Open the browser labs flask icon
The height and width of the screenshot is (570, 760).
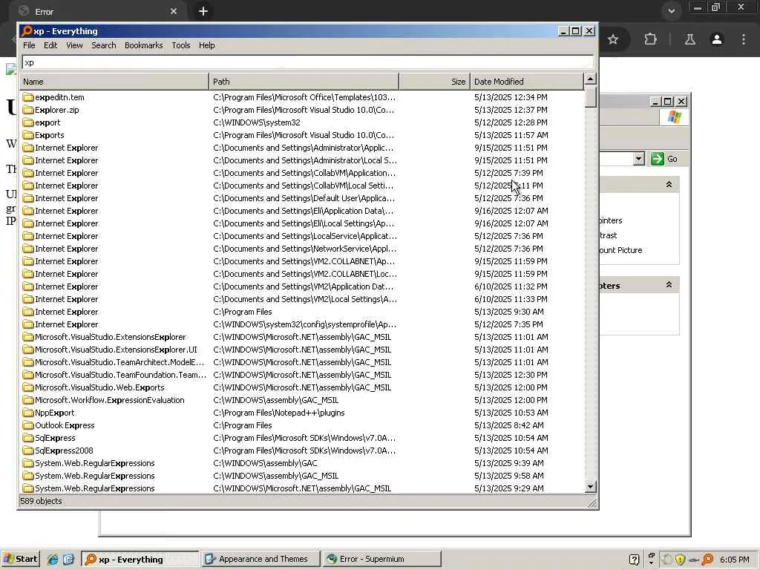[689, 39]
